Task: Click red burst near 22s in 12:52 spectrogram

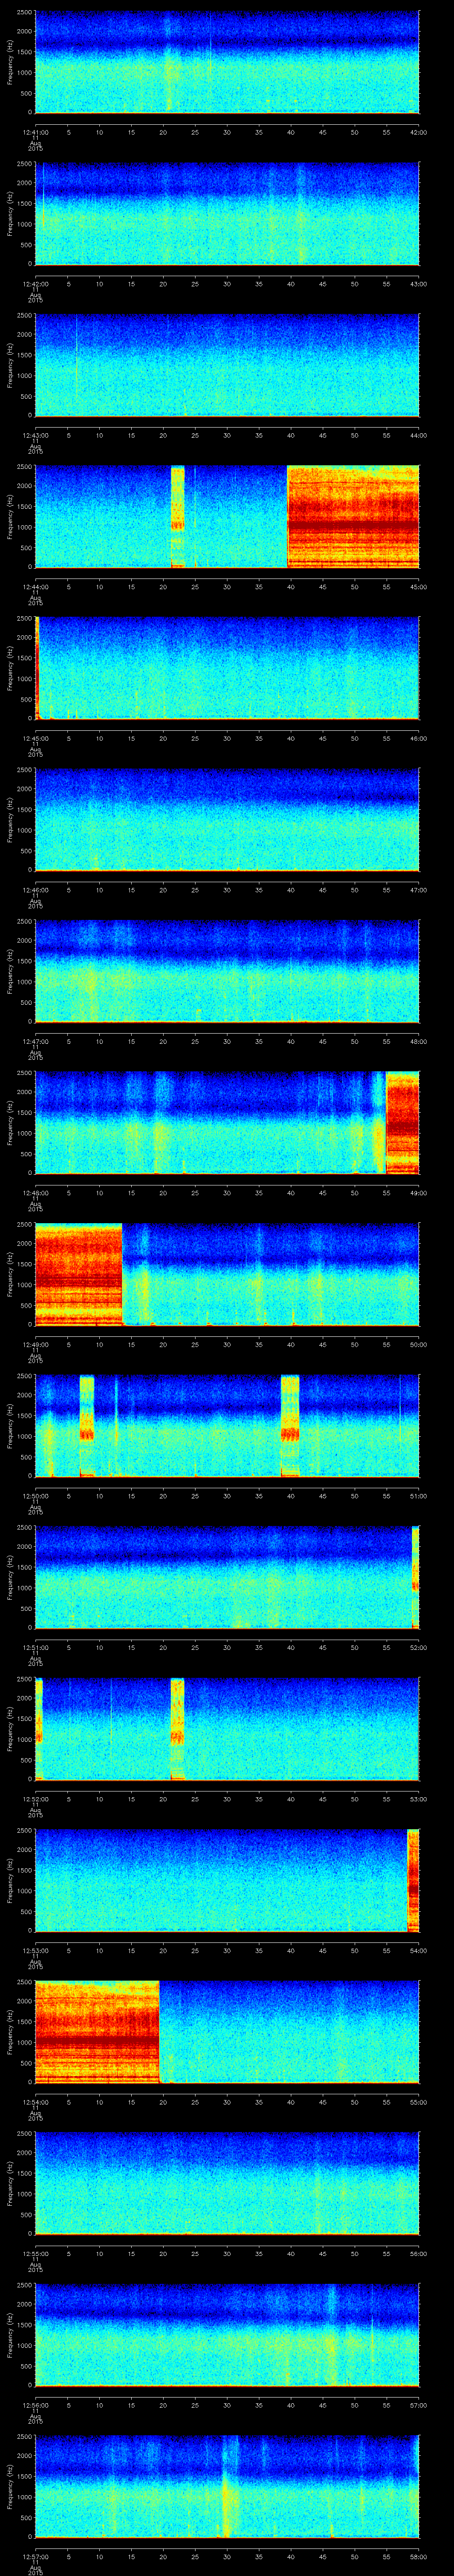Action: [x=178, y=1728]
